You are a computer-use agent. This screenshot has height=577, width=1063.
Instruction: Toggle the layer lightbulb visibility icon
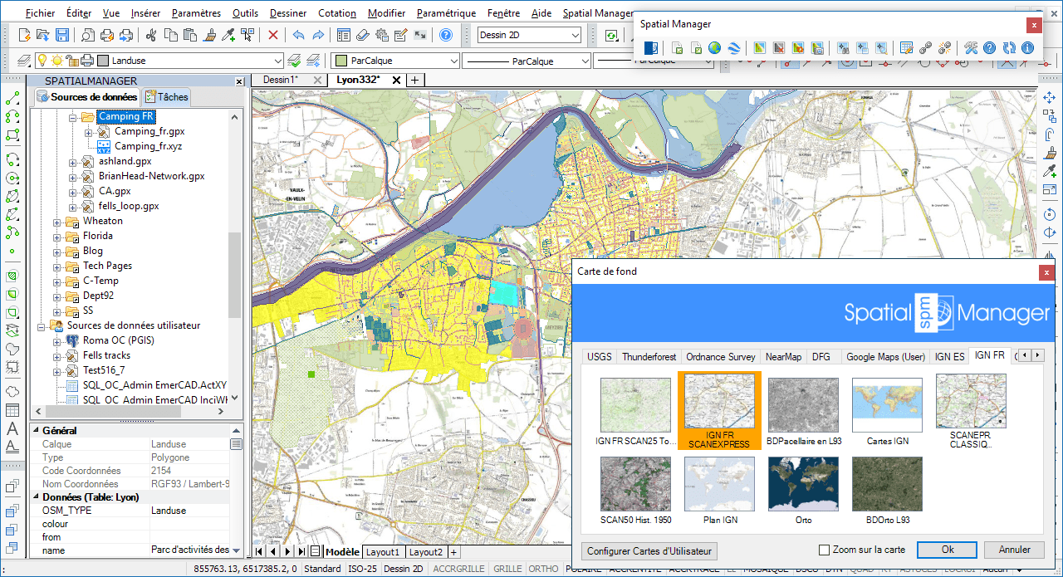pyautogui.click(x=42, y=61)
